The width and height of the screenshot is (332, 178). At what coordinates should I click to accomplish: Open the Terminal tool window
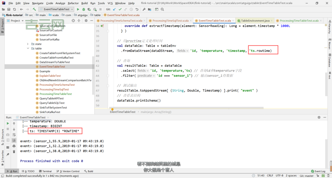(x=45, y=171)
